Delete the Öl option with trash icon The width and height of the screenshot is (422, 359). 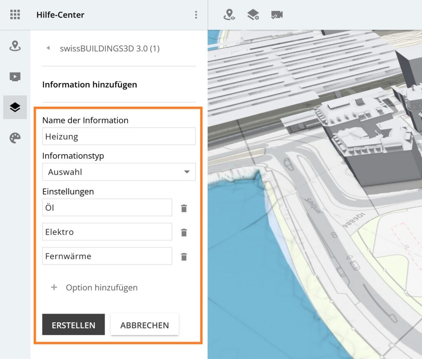(184, 209)
